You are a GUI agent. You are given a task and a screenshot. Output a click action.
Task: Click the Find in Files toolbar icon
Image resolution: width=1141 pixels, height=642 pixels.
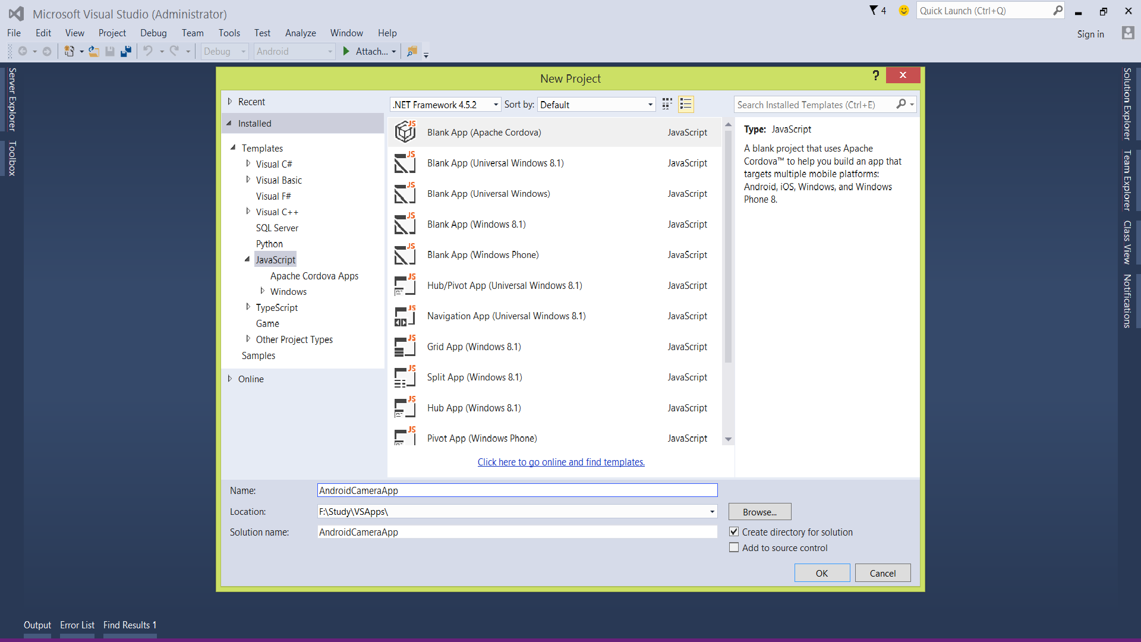click(x=412, y=52)
